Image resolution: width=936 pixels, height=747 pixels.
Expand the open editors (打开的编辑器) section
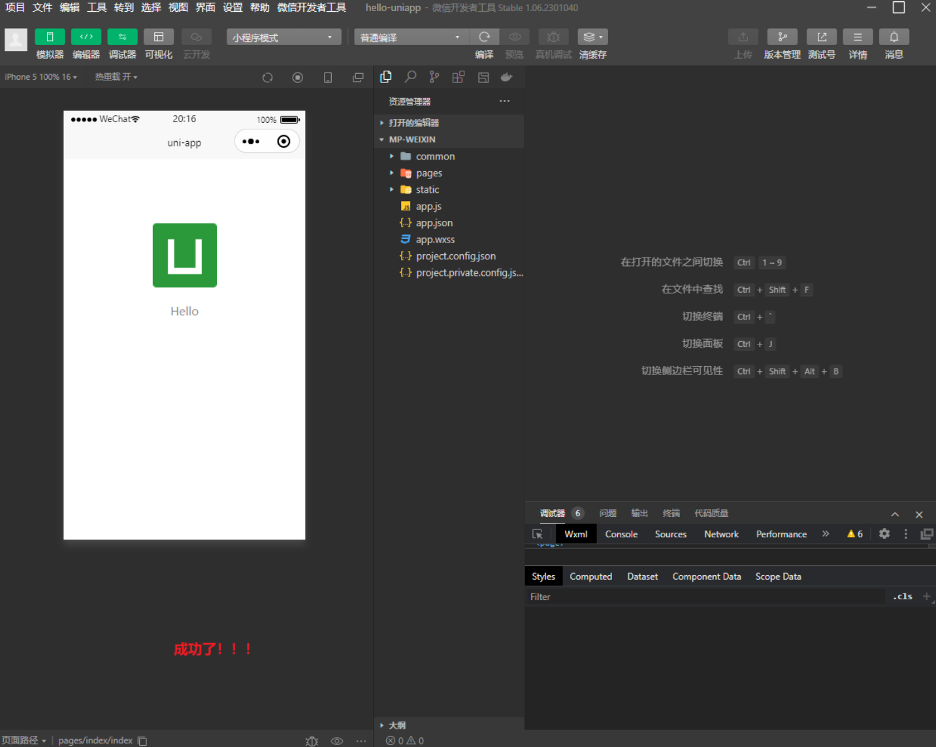pos(449,123)
